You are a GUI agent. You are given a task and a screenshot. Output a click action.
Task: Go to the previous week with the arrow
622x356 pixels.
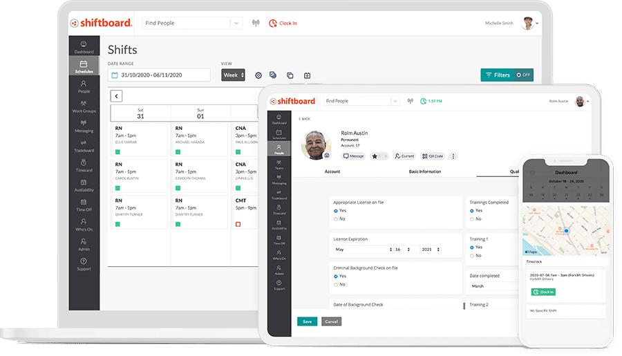(116, 95)
